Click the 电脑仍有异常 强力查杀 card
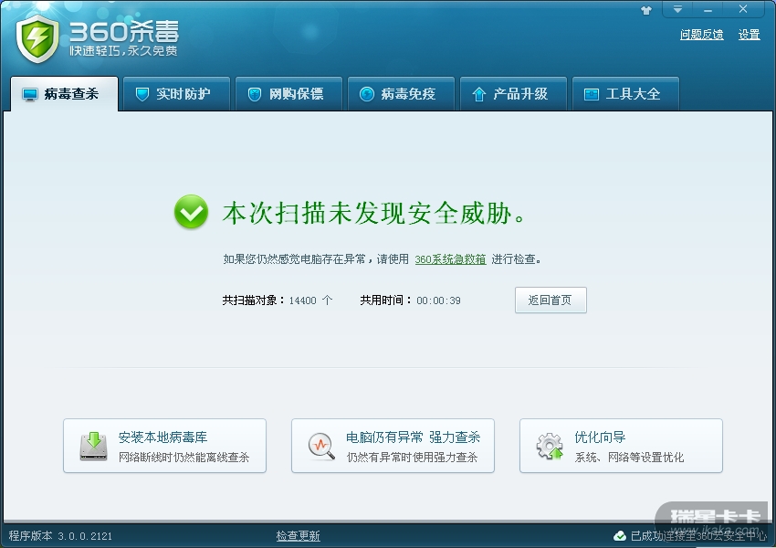The image size is (776, 548). pos(393,446)
